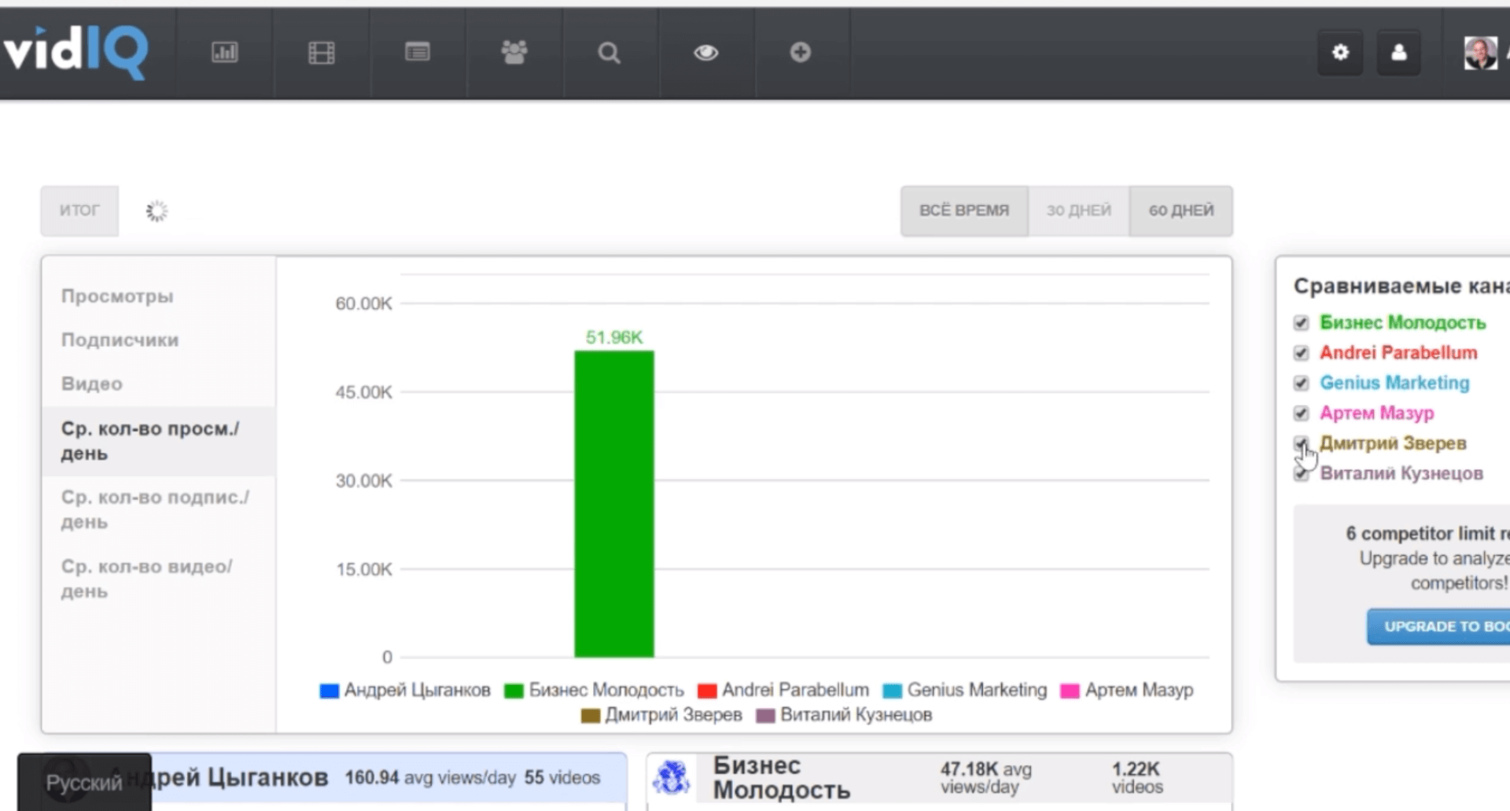Toggle Дмитрий Зверев brown legend swatch

[590, 716]
